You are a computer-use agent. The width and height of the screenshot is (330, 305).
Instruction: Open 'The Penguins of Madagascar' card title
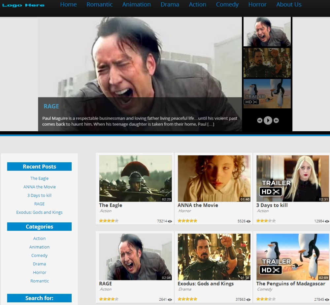click(x=291, y=284)
